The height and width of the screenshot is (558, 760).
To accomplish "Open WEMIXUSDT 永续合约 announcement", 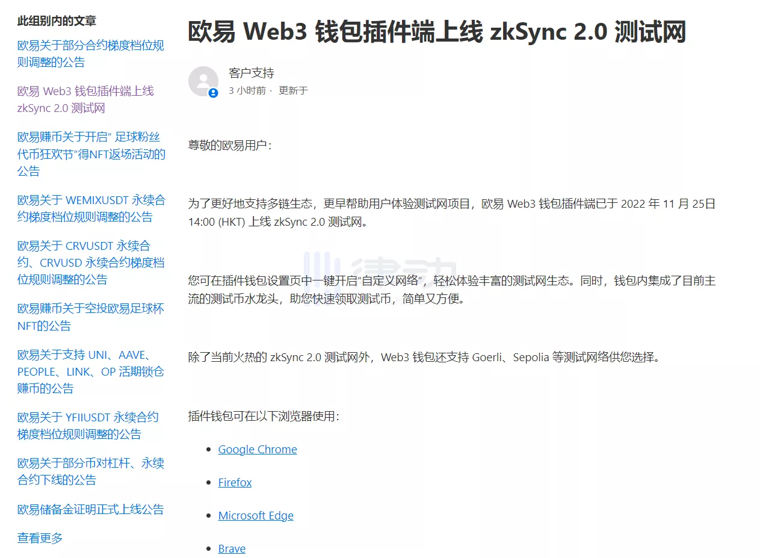I will (91, 208).
